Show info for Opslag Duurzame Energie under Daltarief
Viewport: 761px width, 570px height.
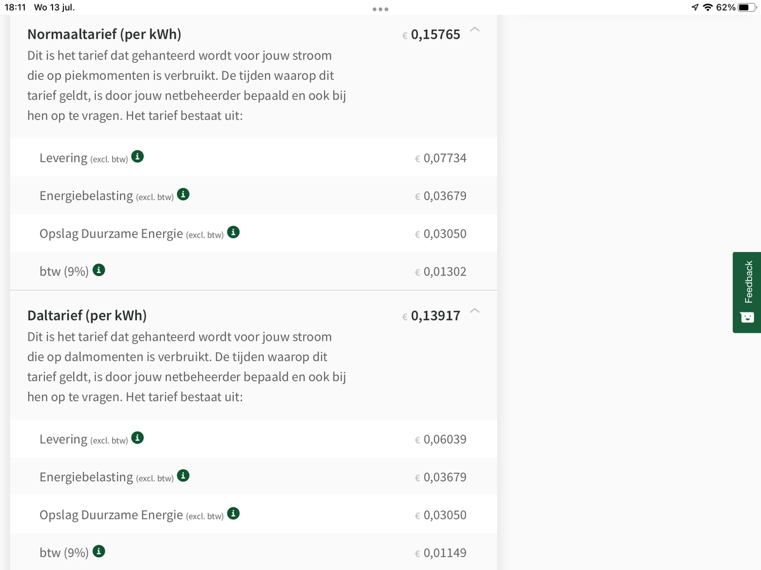(x=233, y=514)
